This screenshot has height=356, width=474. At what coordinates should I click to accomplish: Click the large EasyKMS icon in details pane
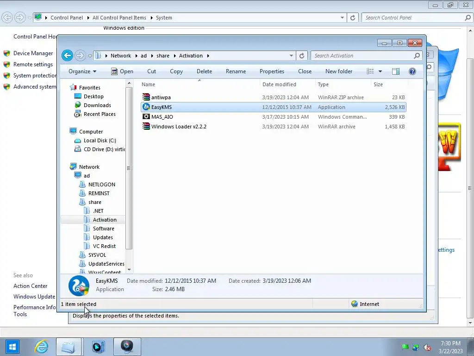pos(79,286)
